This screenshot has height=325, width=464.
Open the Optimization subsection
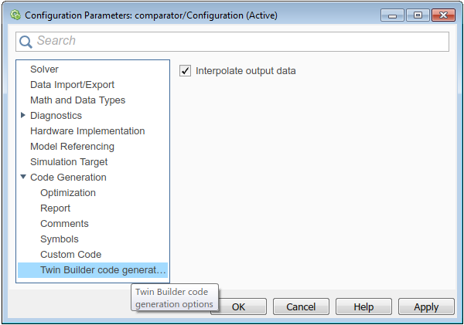[68, 193]
